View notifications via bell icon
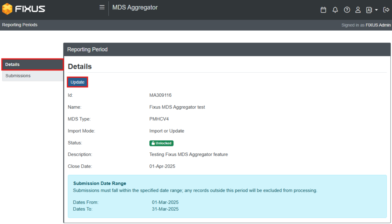Viewport: 392px width, 224px height. tap(335, 10)
